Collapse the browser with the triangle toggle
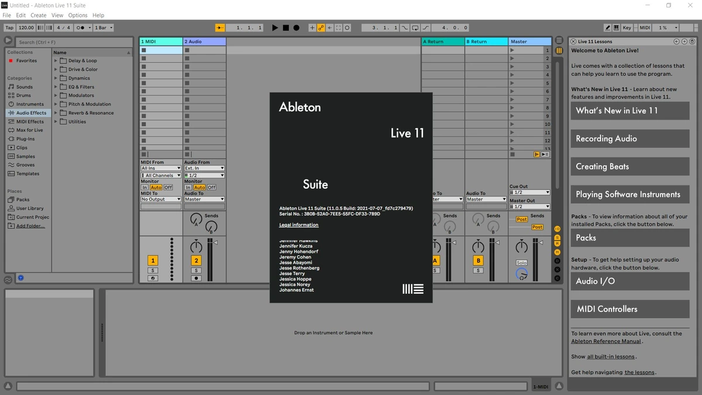Image resolution: width=702 pixels, height=395 pixels. tap(8, 40)
